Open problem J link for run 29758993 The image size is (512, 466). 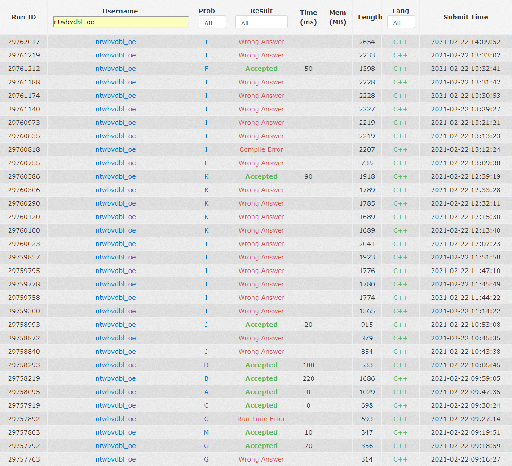pos(207,325)
